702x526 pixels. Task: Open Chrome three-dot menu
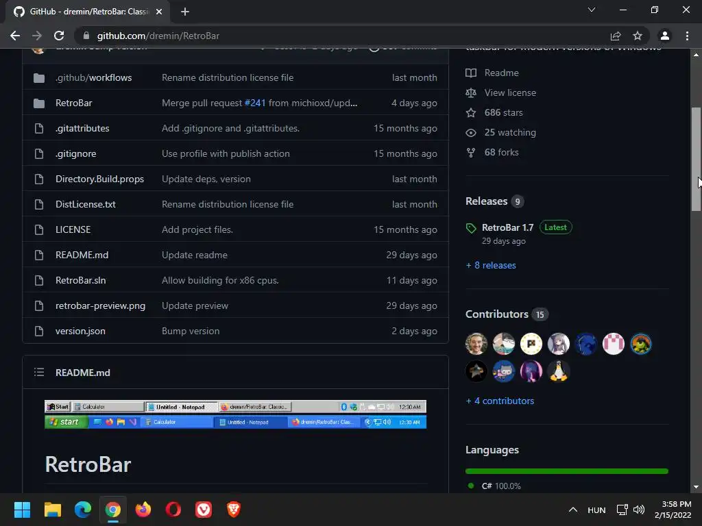click(x=687, y=36)
